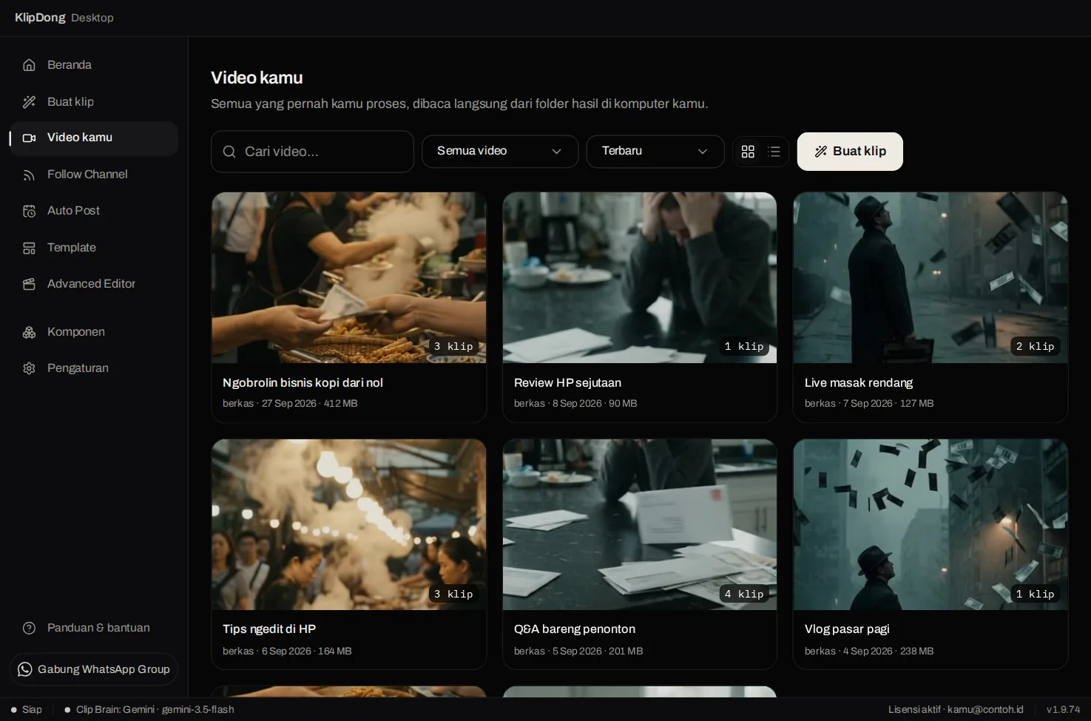The image size is (1091, 721).
Task: Switch to grid view
Action: coord(748,152)
